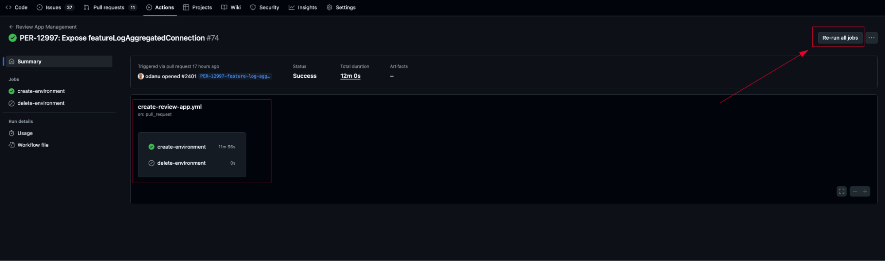The image size is (885, 261).
Task: Open create-environment job in sidebar
Action: coord(41,91)
